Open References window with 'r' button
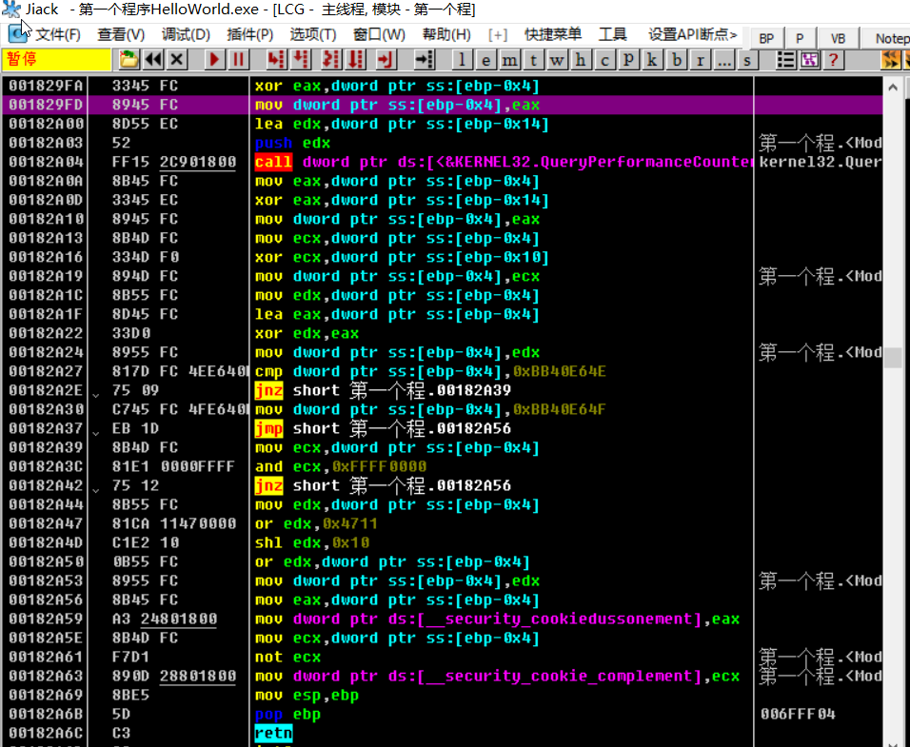Screen dimensions: 910x747 (700, 60)
